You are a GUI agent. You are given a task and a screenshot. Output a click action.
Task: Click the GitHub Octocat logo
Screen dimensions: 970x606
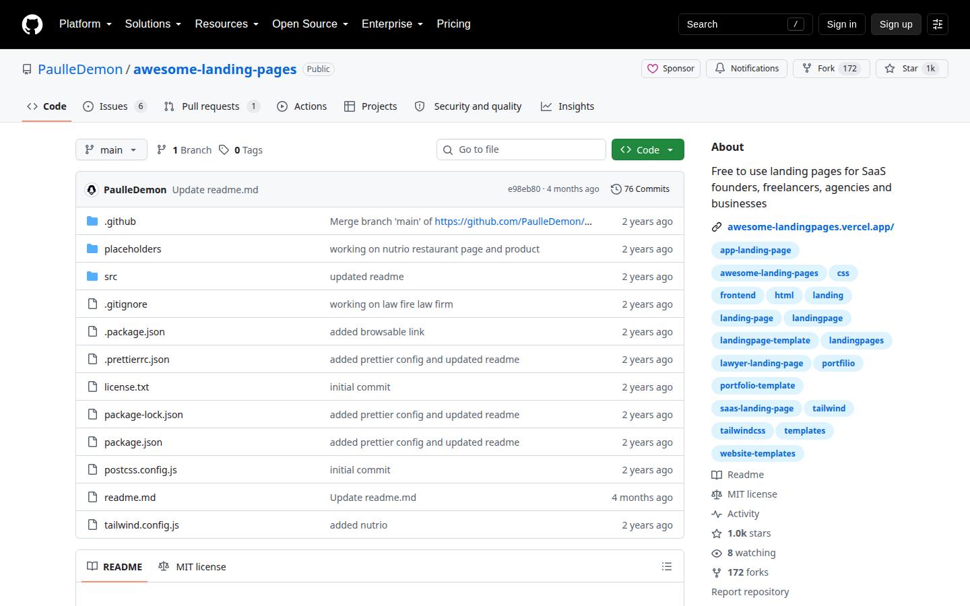point(32,24)
